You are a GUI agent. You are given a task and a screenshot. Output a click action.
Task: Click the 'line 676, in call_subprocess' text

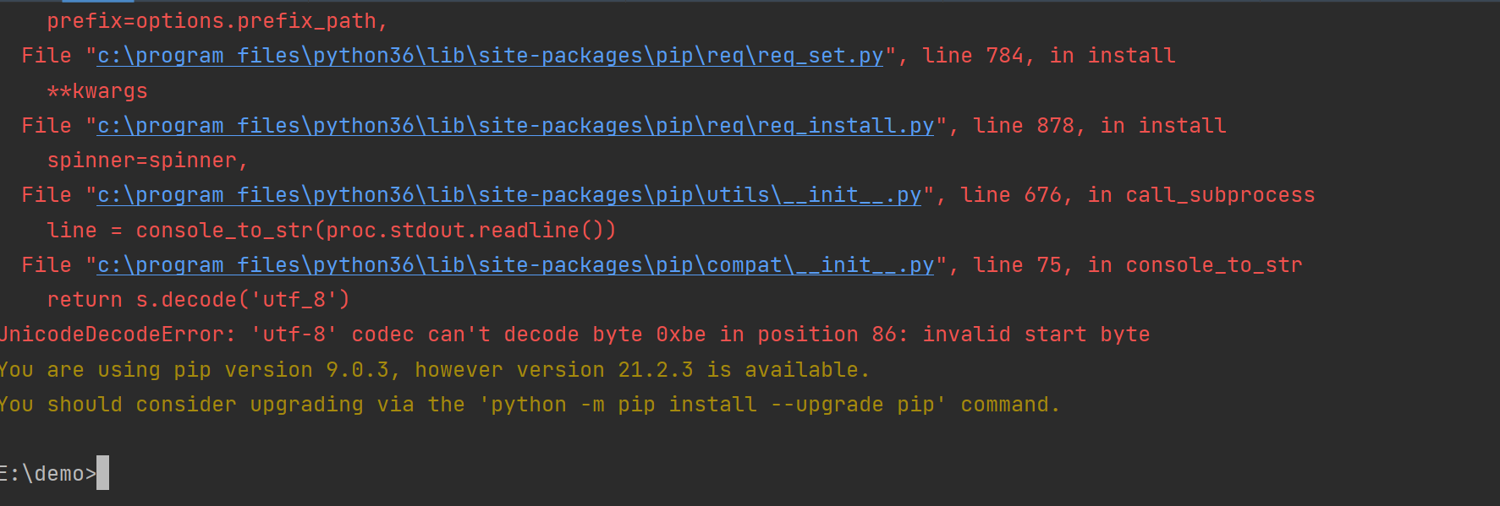coord(1138,195)
